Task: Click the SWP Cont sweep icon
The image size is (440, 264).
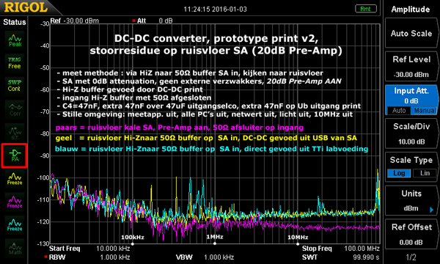Action: [x=15, y=86]
